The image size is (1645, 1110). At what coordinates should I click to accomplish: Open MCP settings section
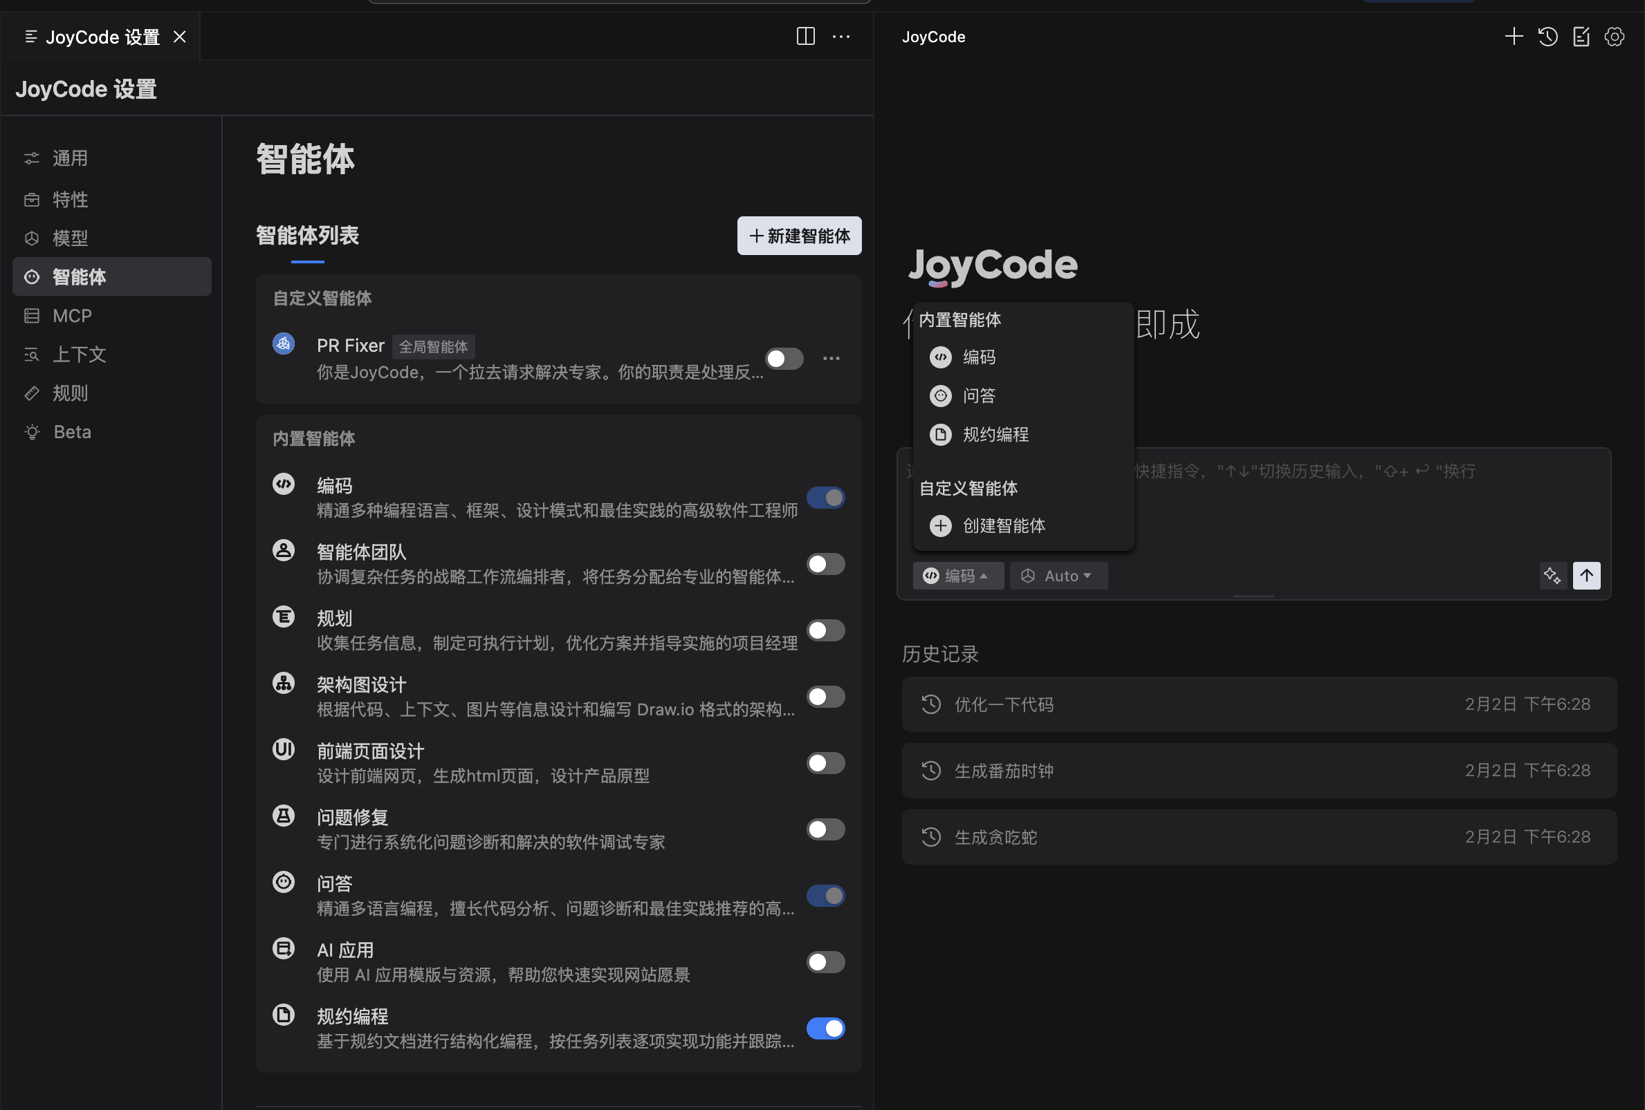click(x=112, y=315)
